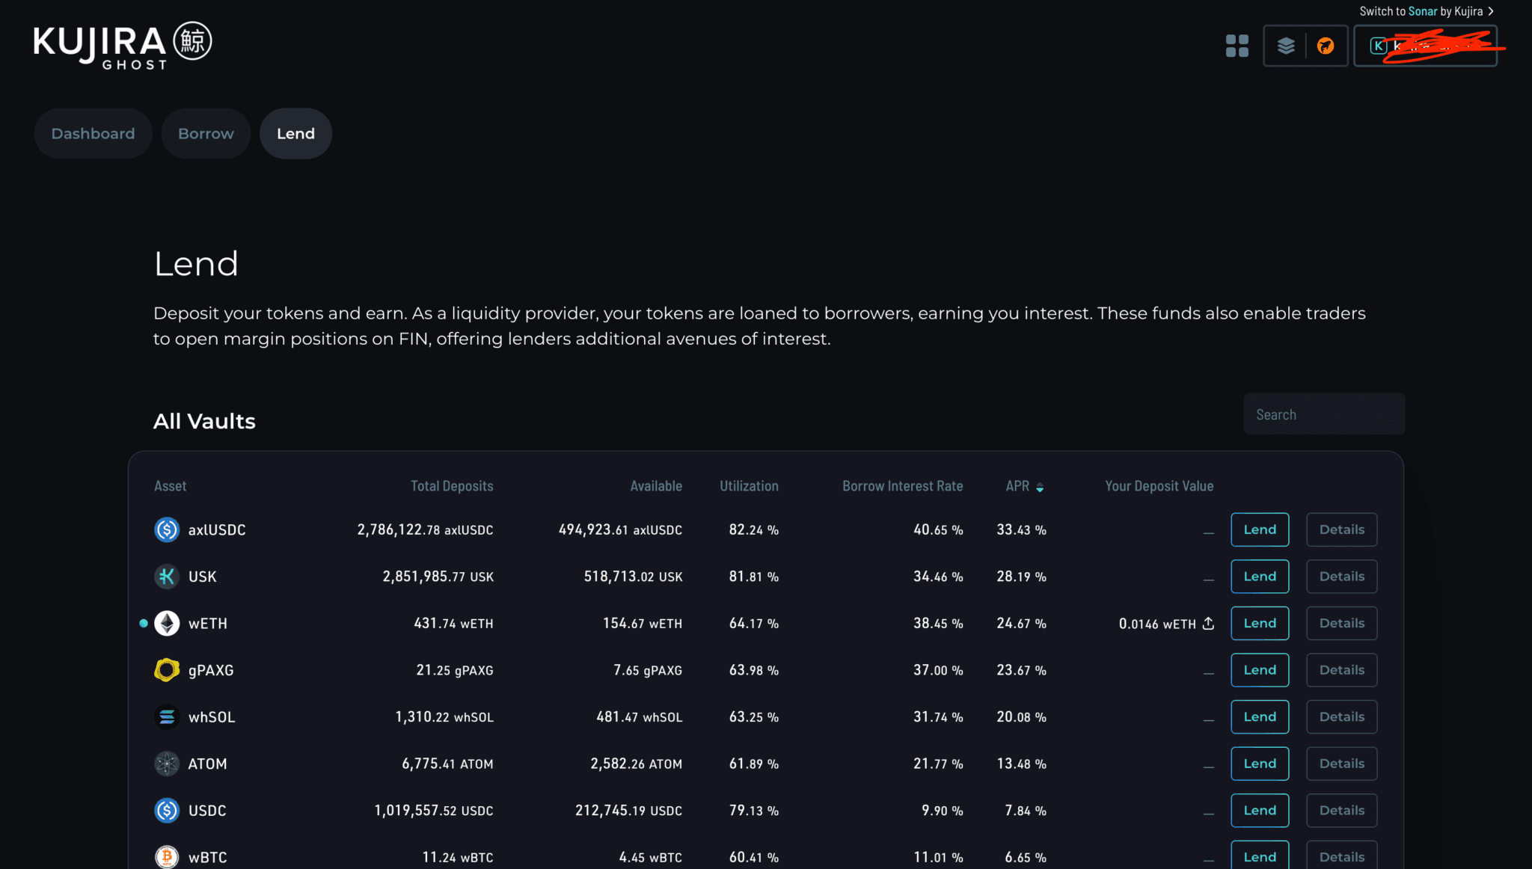Image resolution: width=1532 pixels, height=869 pixels.
Task: Open Details for axlUSDC
Action: (x=1341, y=529)
